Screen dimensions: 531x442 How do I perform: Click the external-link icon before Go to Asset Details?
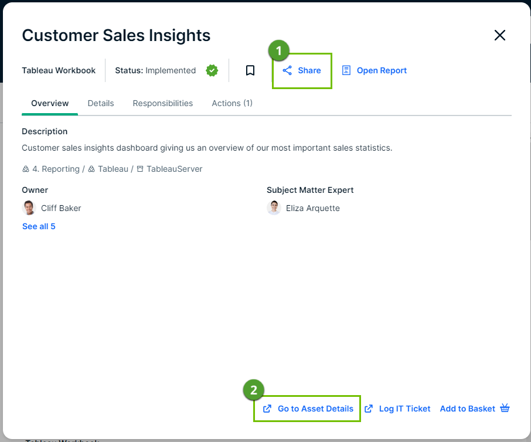[x=267, y=409]
